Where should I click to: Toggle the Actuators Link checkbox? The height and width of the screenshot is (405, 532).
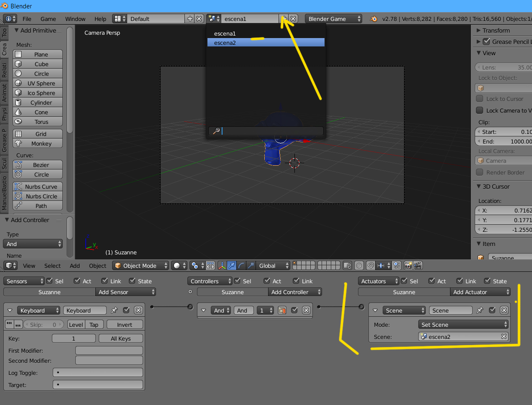[460, 281]
